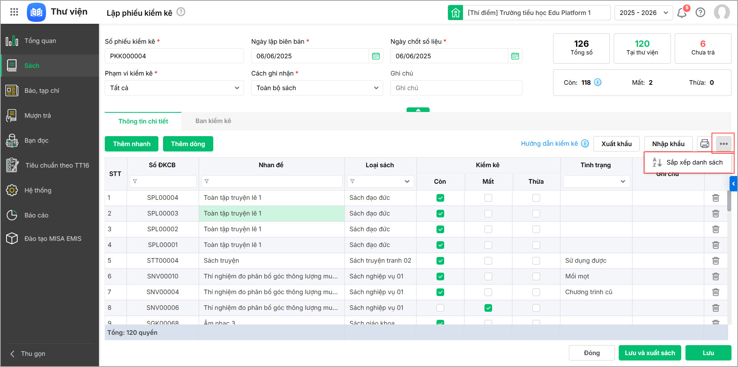Open calendar picker for Ngày lập biên bản
This screenshot has height=367, width=738.
tap(376, 56)
